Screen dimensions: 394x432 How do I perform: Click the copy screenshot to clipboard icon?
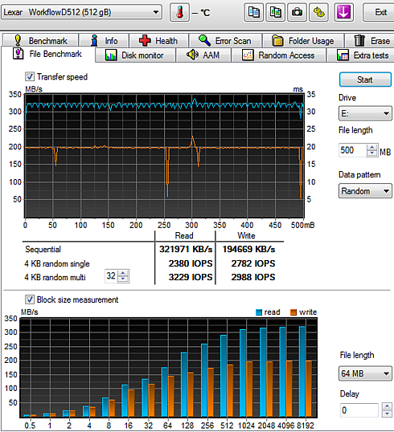click(x=275, y=12)
